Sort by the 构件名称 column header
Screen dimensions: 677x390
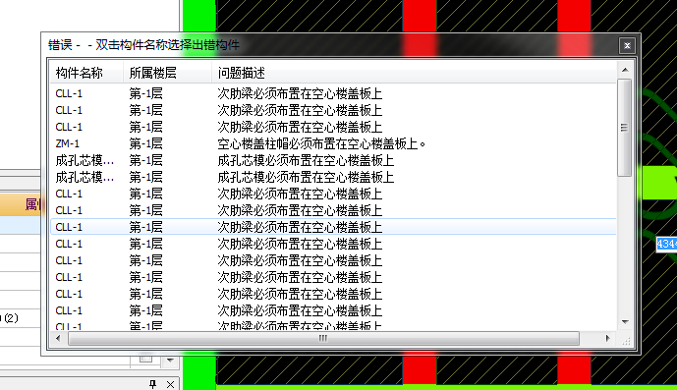point(86,73)
